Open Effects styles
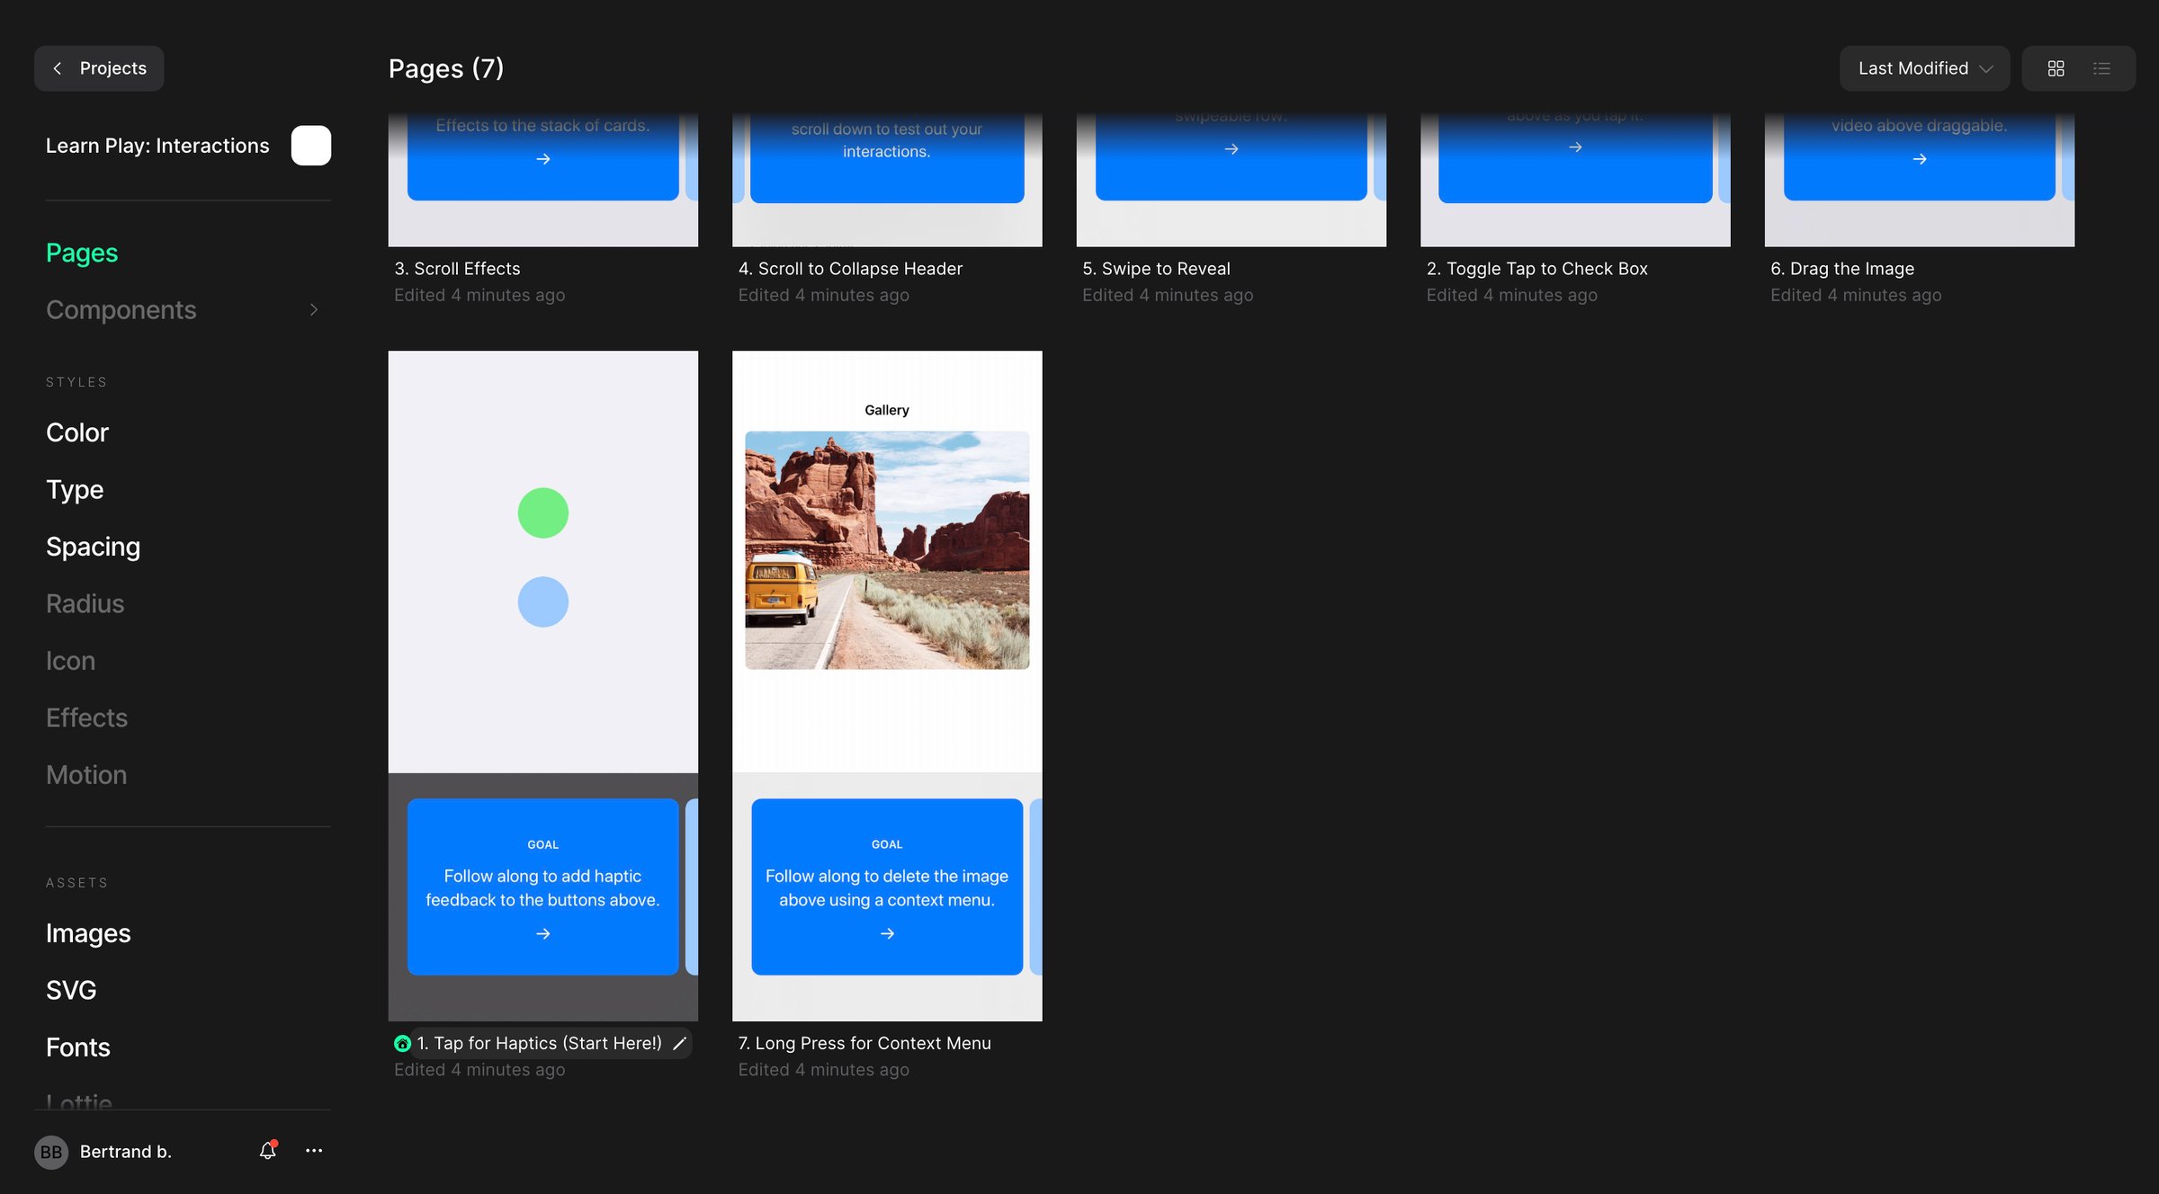 (87, 717)
